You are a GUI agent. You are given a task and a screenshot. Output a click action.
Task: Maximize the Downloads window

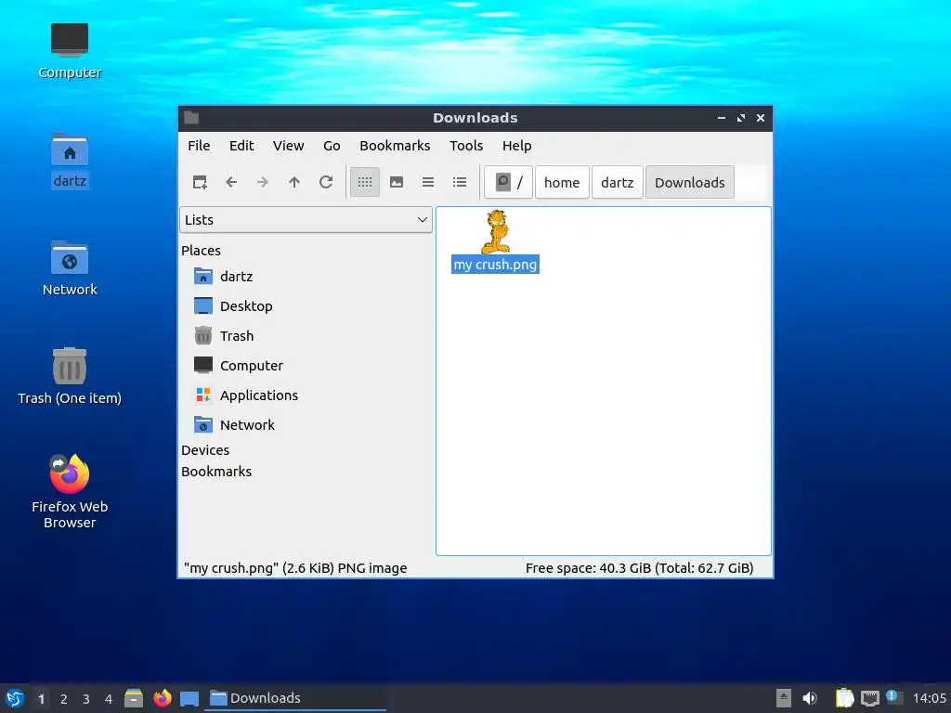point(740,118)
